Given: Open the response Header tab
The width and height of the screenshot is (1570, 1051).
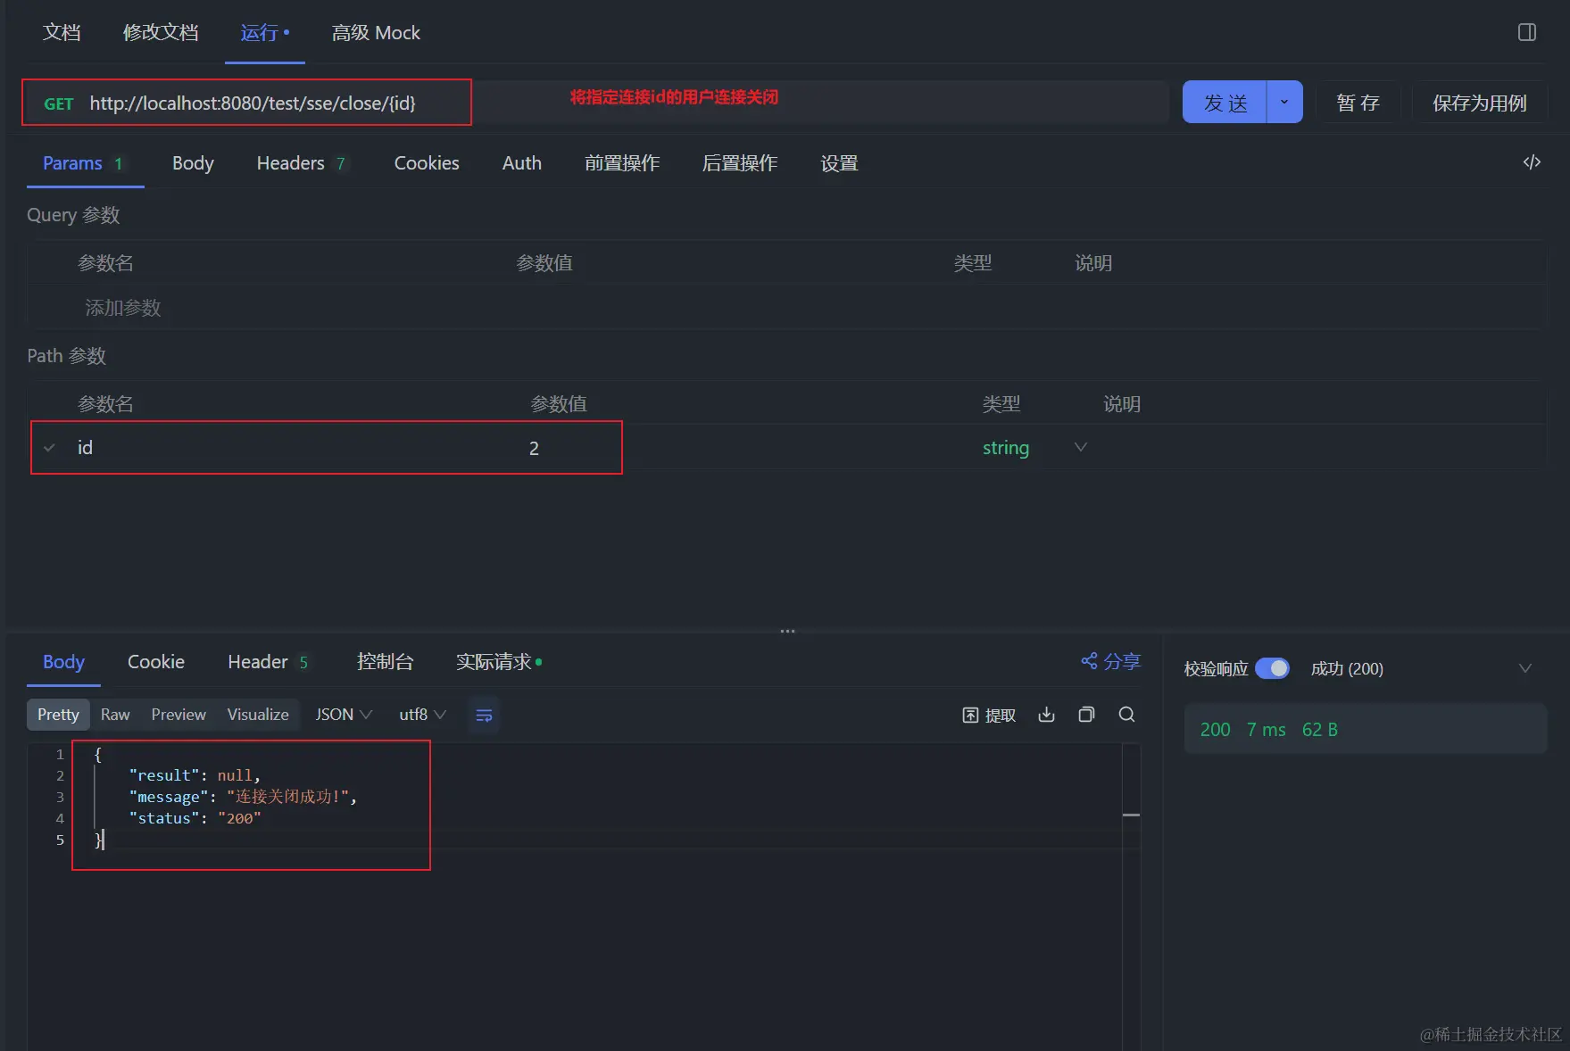Looking at the screenshot, I should [x=268, y=662].
